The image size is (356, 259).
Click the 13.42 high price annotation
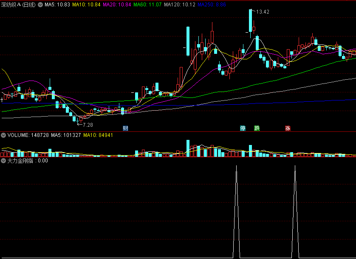[263, 12]
